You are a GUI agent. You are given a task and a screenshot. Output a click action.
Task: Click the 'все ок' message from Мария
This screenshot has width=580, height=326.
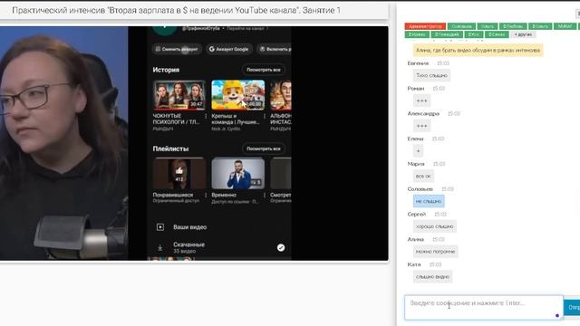coord(423,176)
